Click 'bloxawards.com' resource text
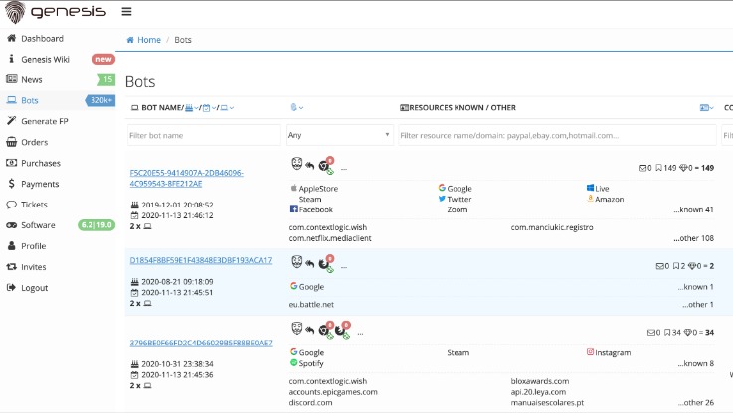This screenshot has width=733, height=413. [539, 381]
